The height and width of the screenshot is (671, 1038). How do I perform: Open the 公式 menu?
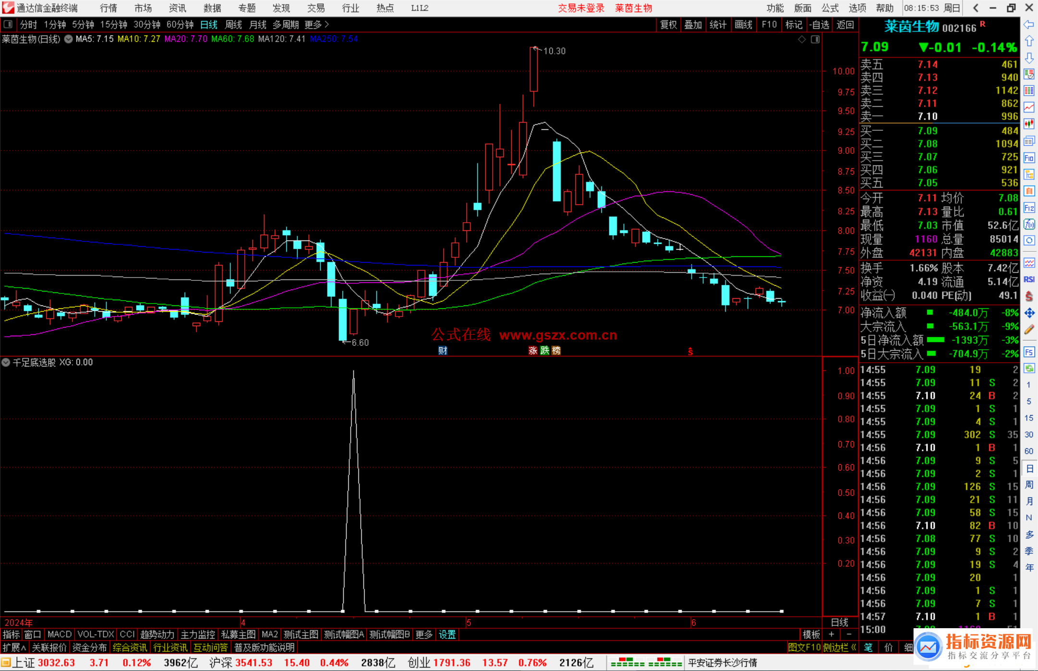click(830, 8)
